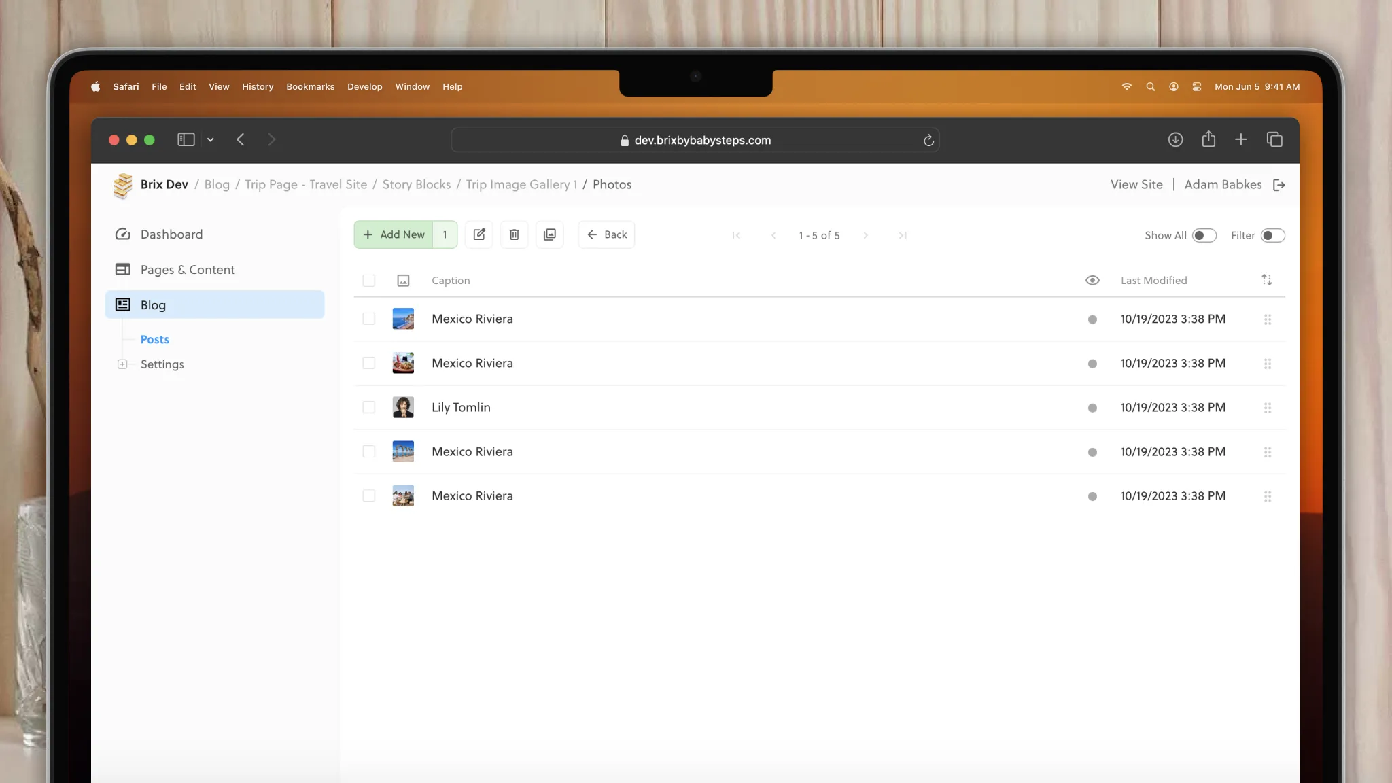Click the Story Blocks breadcrumb link

click(416, 185)
